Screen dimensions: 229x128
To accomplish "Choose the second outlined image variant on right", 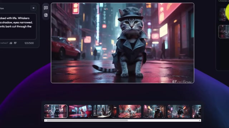I will pos(224,32).
